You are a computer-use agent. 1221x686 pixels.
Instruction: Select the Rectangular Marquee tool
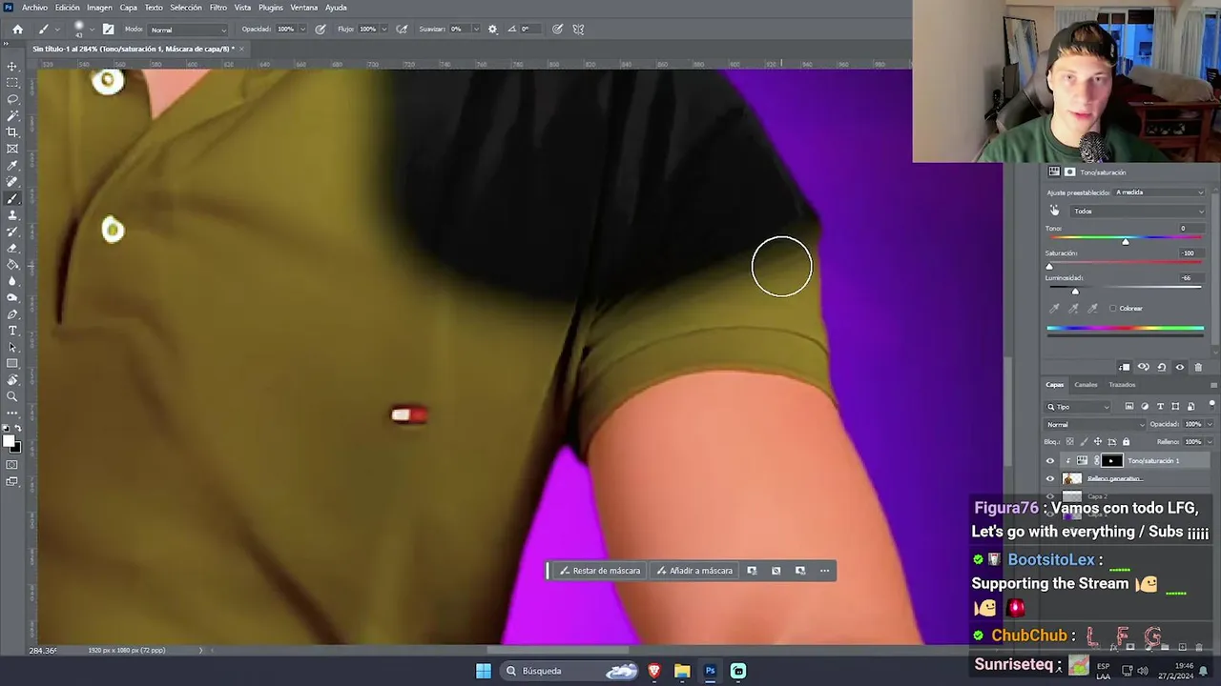[12, 83]
